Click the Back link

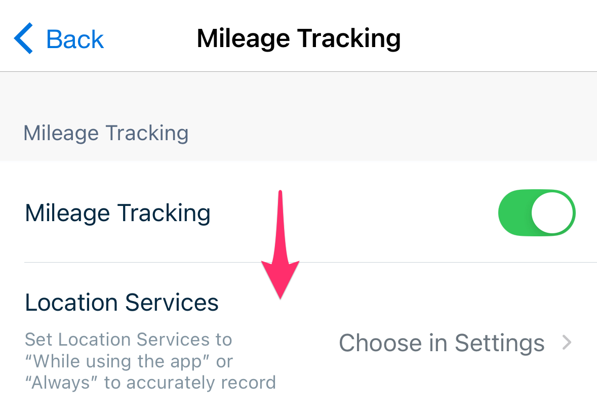click(x=74, y=38)
